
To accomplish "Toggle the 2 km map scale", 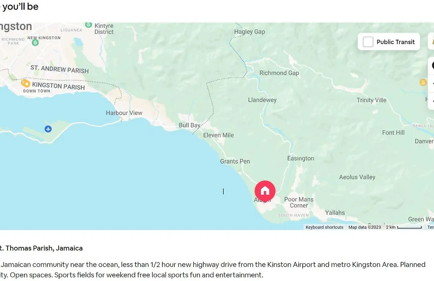I will (404, 227).
